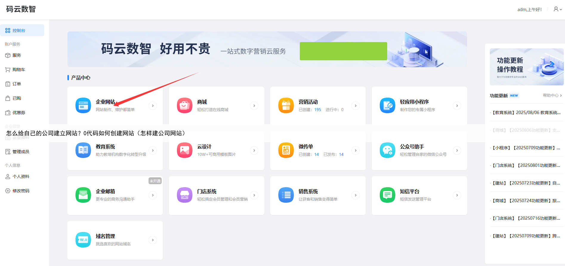Click the 企业网站 blue website icon
The image size is (565, 266).
click(83, 106)
